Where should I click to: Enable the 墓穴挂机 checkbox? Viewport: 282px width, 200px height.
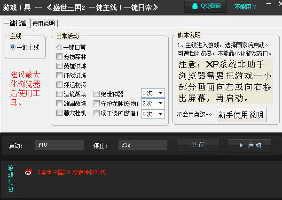(59, 113)
